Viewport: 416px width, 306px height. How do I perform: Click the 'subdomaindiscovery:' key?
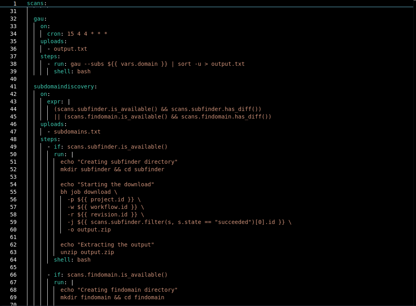65,86
